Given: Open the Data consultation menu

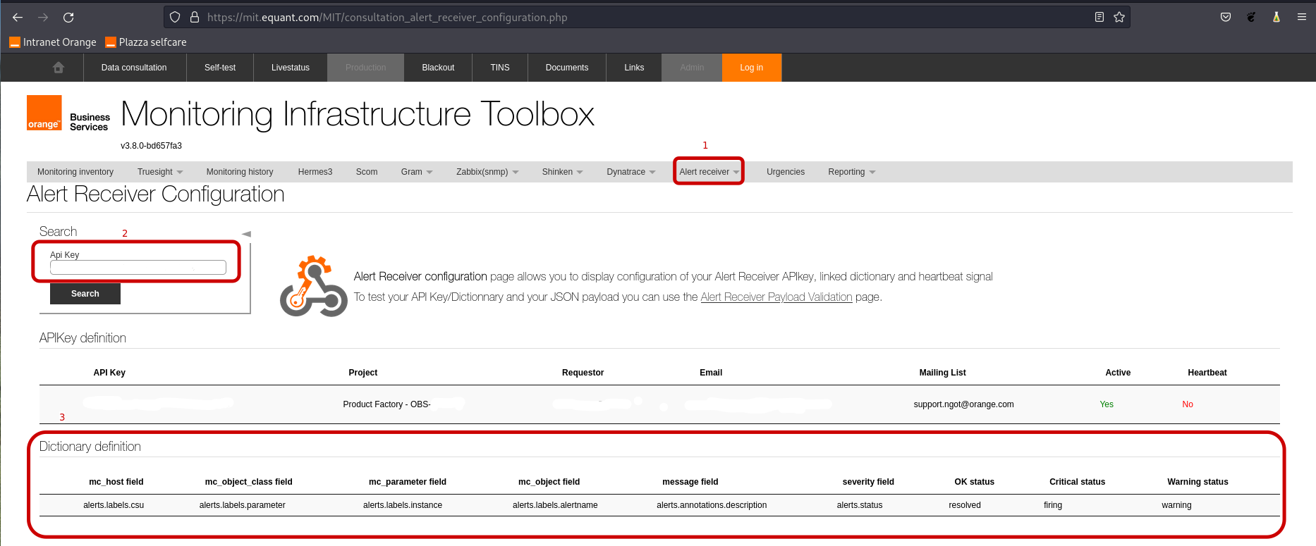Looking at the screenshot, I should (x=134, y=68).
